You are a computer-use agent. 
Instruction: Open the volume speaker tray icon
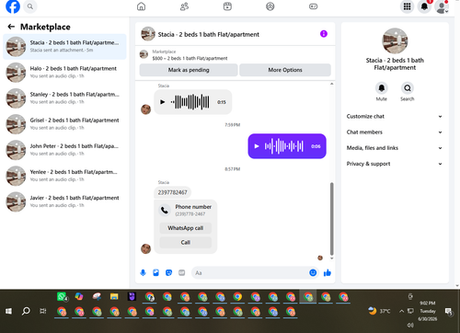coord(410,326)
